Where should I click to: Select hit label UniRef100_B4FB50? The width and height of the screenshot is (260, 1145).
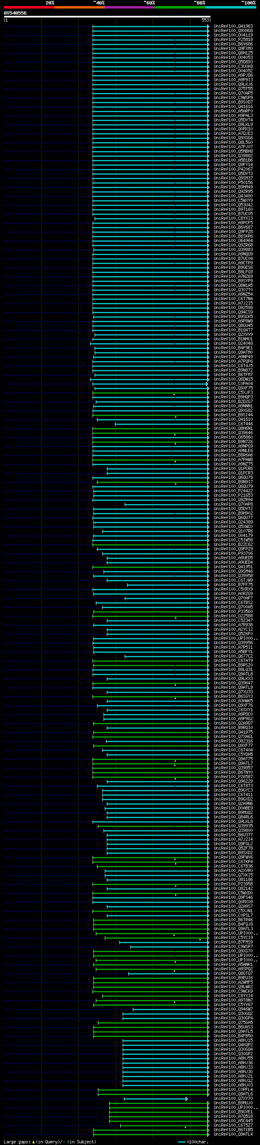pos(233,1036)
